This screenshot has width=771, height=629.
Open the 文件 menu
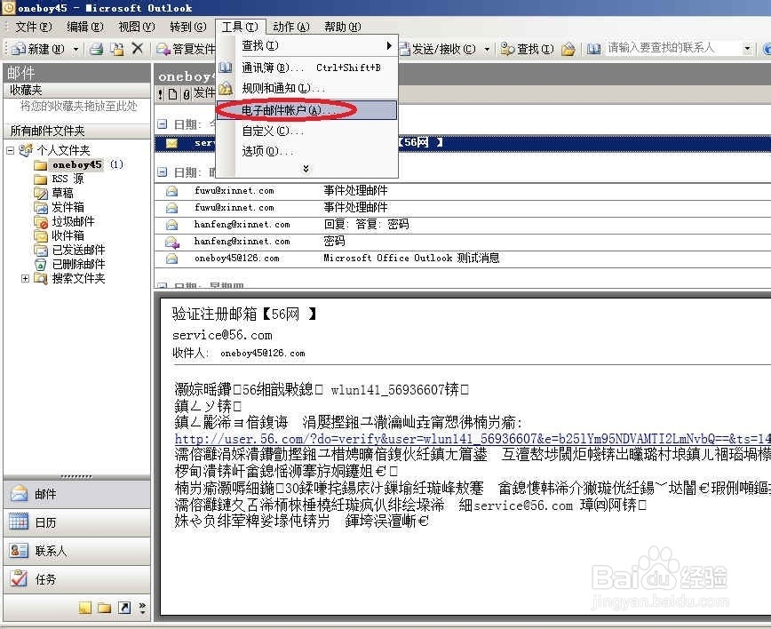click(33, 27)
